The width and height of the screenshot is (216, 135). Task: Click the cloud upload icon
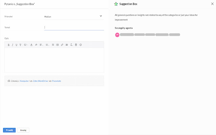point(9,81)
